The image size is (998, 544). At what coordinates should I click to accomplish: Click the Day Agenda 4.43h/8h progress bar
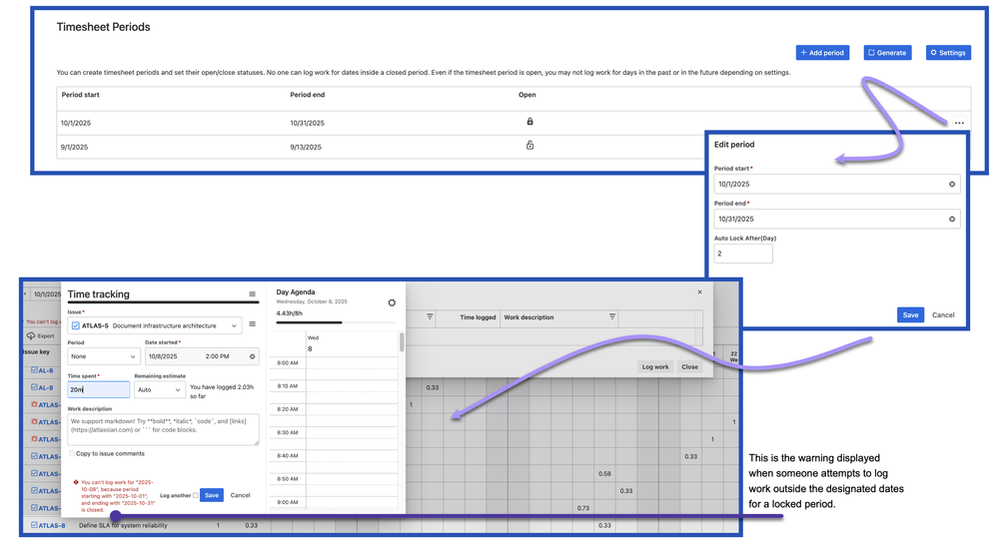[x=336, y=322]
